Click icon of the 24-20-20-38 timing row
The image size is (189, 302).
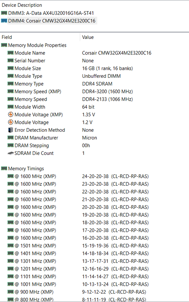coord(11,176)
